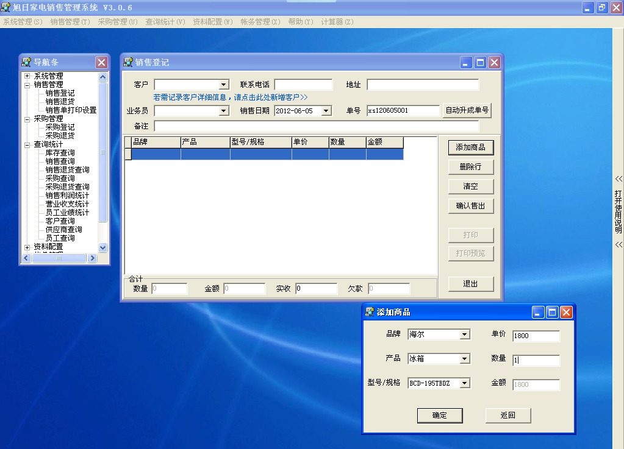
Task: Click the navigation tree scroll-down arrow
Action: (102, 247)
